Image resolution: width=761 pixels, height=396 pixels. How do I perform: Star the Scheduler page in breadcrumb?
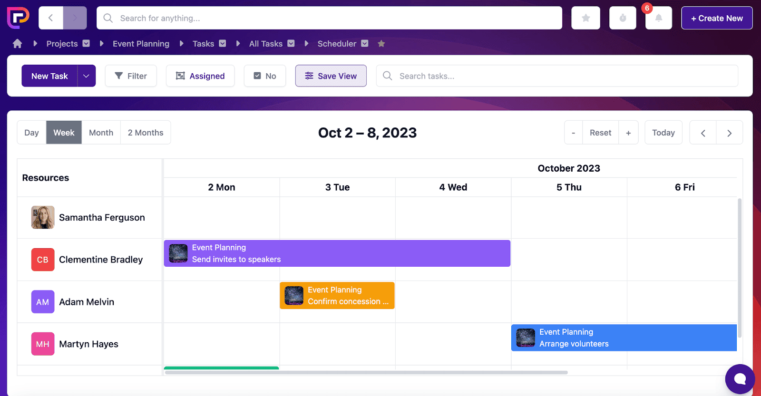(x=381, y=44)
